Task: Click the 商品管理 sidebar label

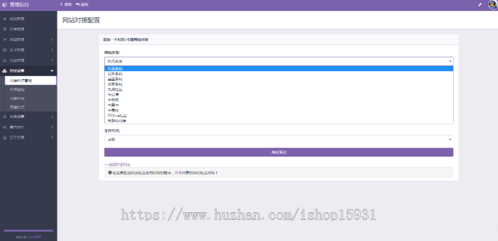Action: click(x=17, y=40)
